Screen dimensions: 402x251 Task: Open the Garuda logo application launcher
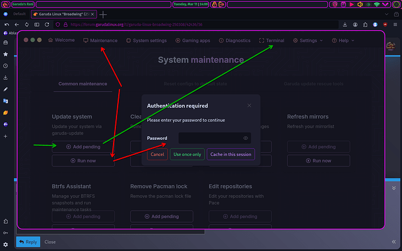pyautogui.click(x=6, y=4)
